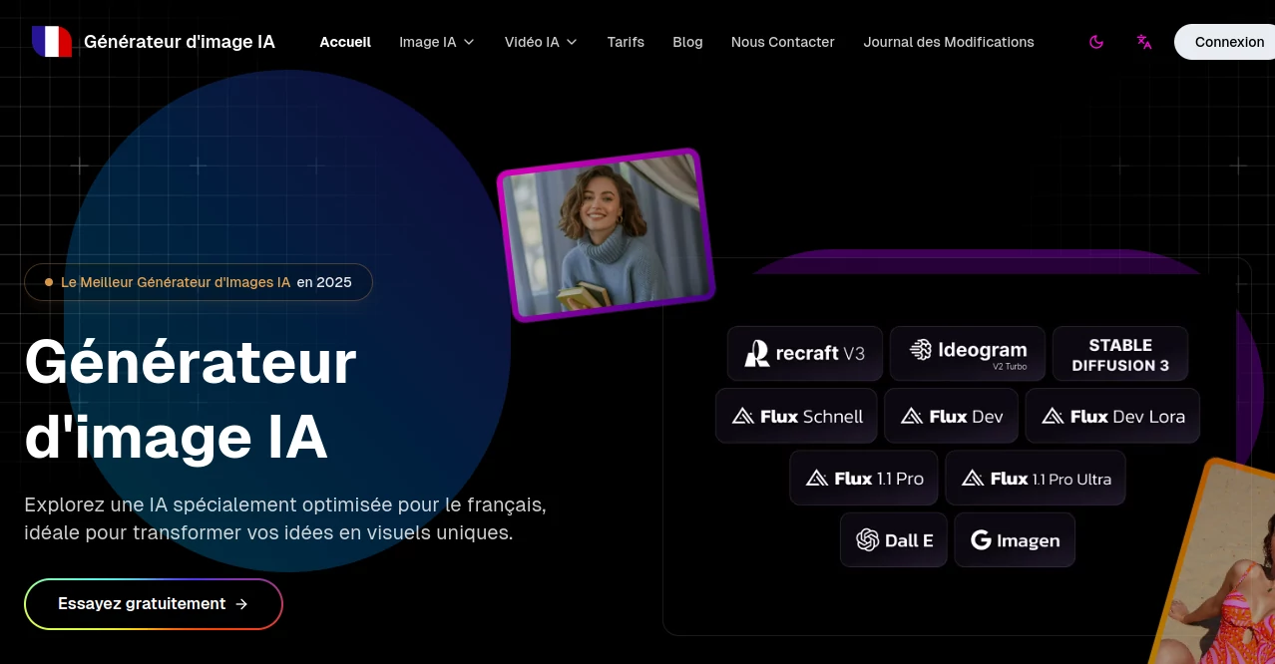
Task: Select the Recraft V3 model badge
Action: tap(804, 353)
